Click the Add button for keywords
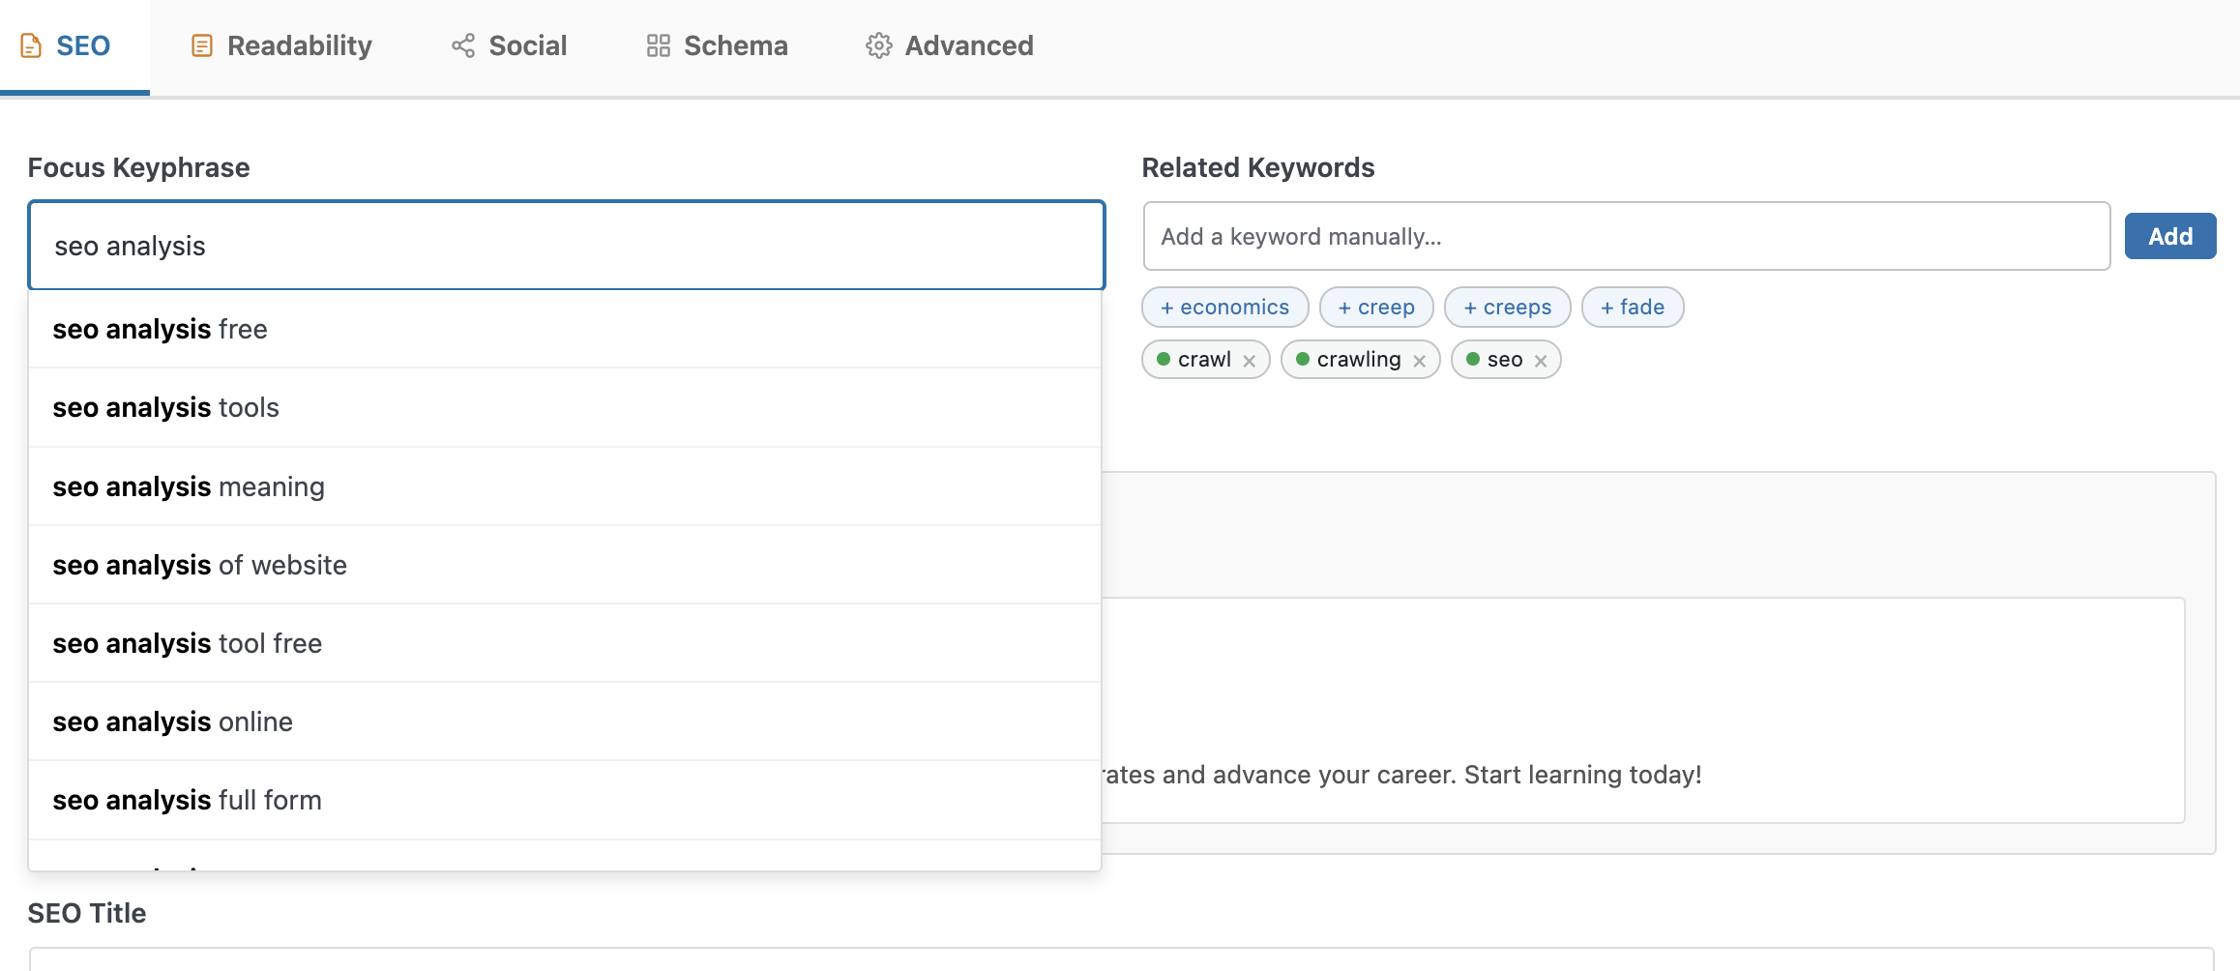This screenshot has height=971, width=2240. click(2170, 235)
